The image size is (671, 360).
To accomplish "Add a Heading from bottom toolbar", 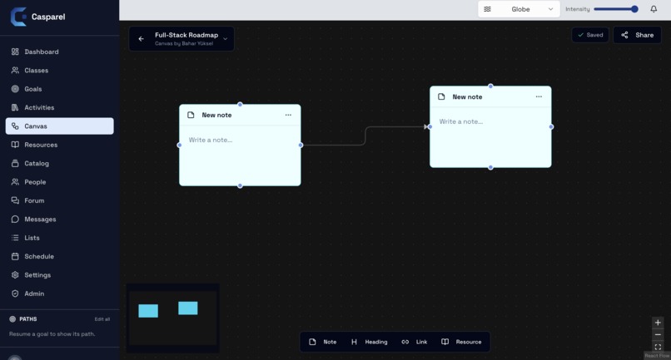I will click(369, 342).
